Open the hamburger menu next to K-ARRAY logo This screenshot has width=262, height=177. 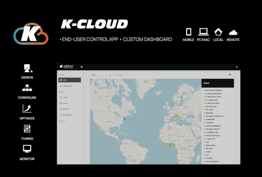[82, 67]
